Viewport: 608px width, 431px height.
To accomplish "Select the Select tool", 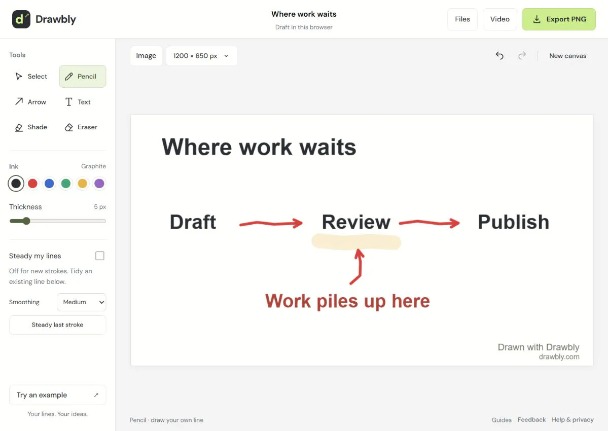I will point(32,77).
